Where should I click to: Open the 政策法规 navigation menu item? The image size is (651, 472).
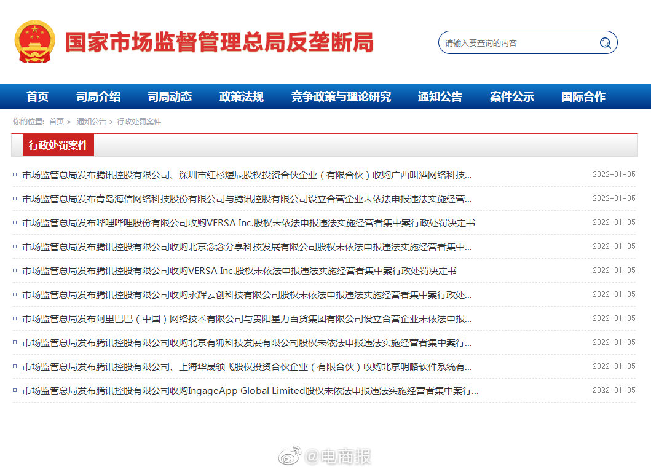click(x=240, y=96)
